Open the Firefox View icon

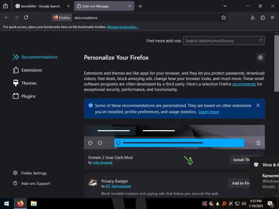pos(5,6)
